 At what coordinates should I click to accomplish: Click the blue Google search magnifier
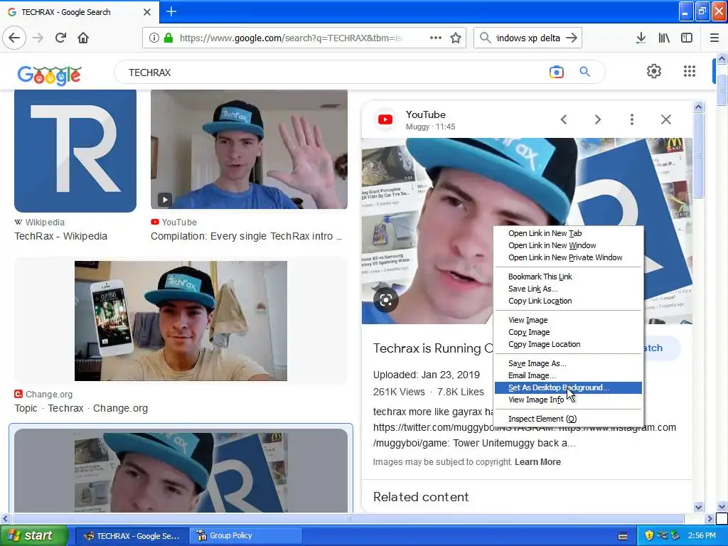(x=584, y=72)
